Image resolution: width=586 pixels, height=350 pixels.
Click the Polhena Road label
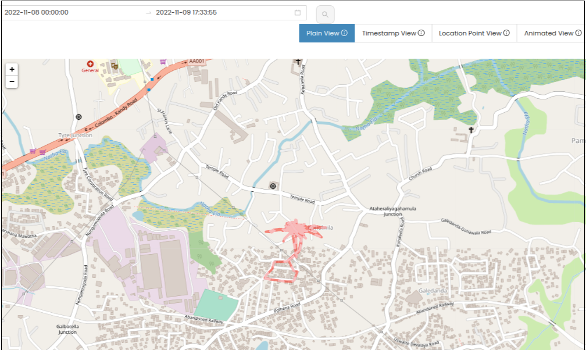(x=287, y=308)
